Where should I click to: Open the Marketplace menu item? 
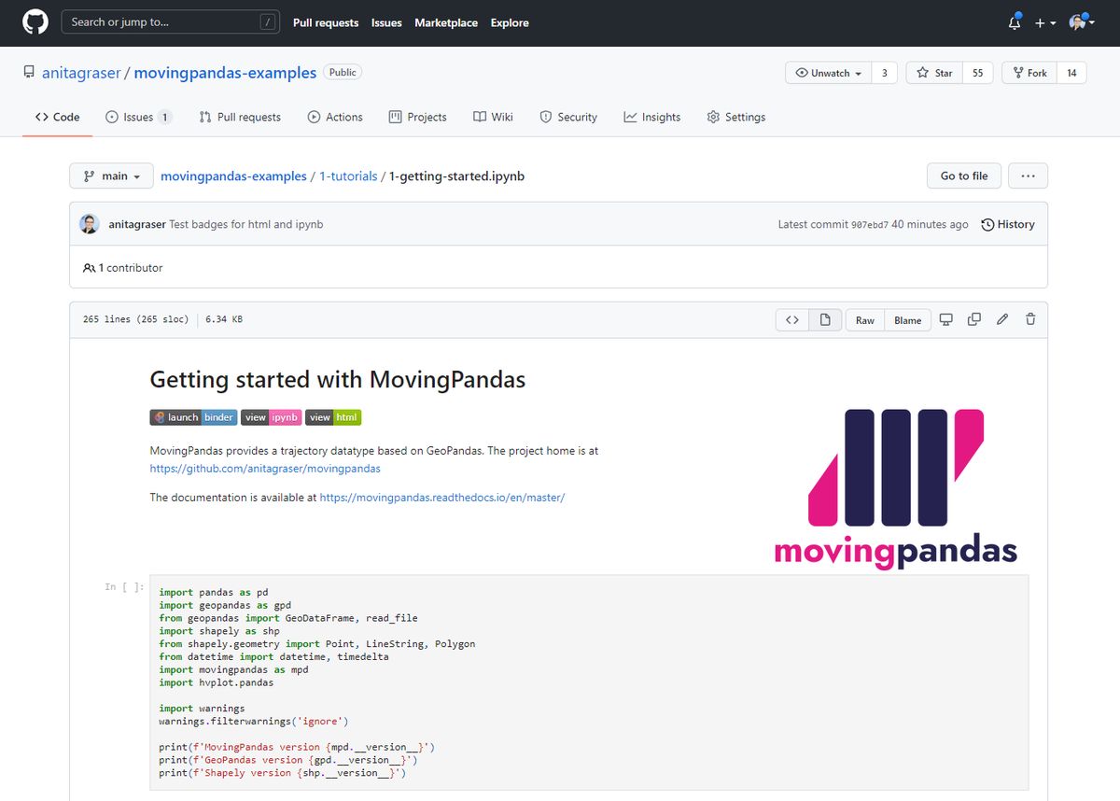446,22
